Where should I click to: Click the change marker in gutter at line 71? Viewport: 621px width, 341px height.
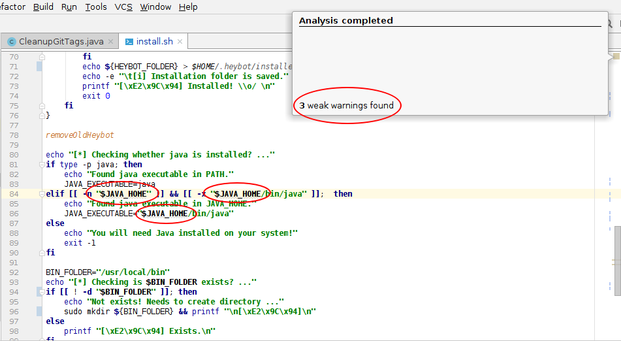pyautogui.click(x=39, y=67)
